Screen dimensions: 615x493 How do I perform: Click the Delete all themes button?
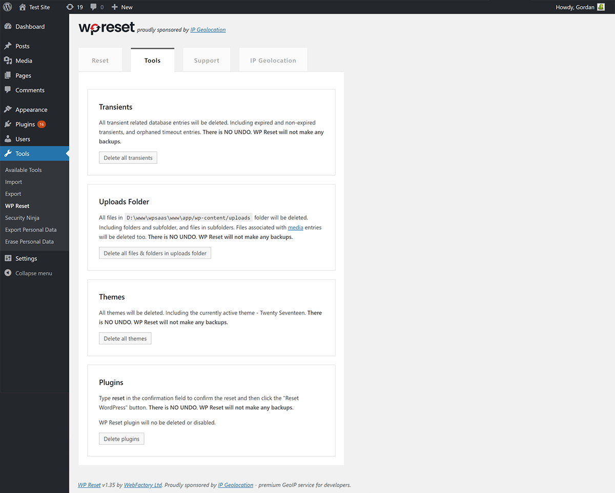pyautogui.click(x=125, y=339)
